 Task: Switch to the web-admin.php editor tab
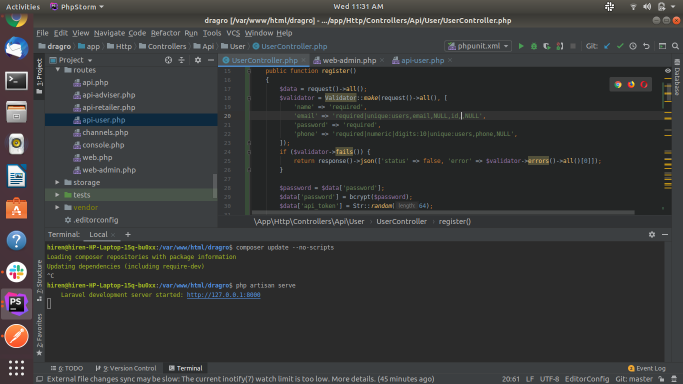click(349, 60)
